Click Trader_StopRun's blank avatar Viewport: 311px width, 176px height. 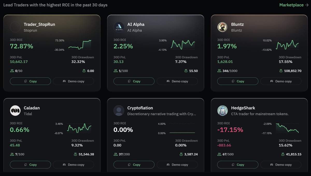point(15,27)
